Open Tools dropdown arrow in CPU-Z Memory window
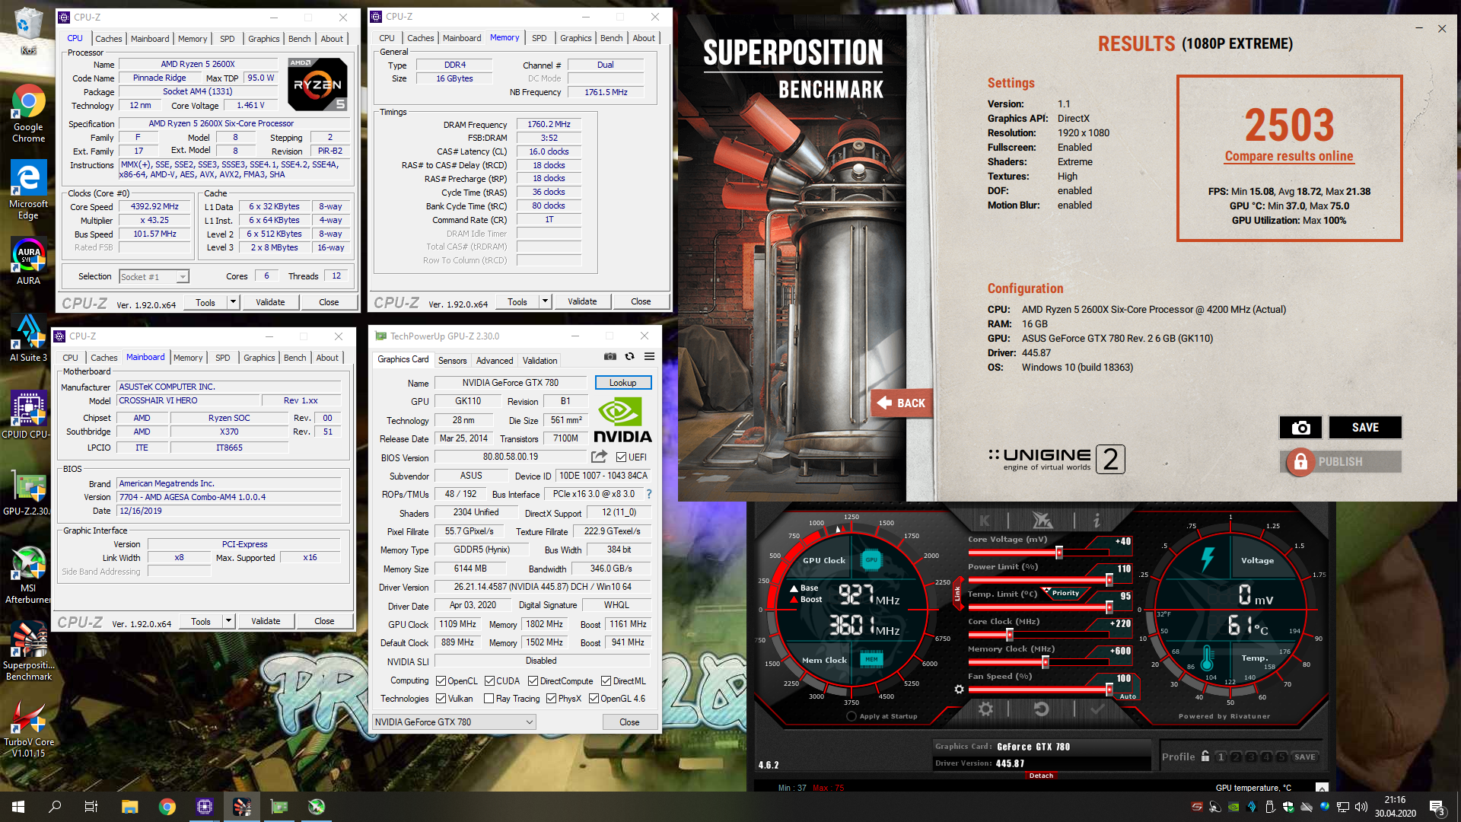1461x822 pixels. [x=545, y=301]
